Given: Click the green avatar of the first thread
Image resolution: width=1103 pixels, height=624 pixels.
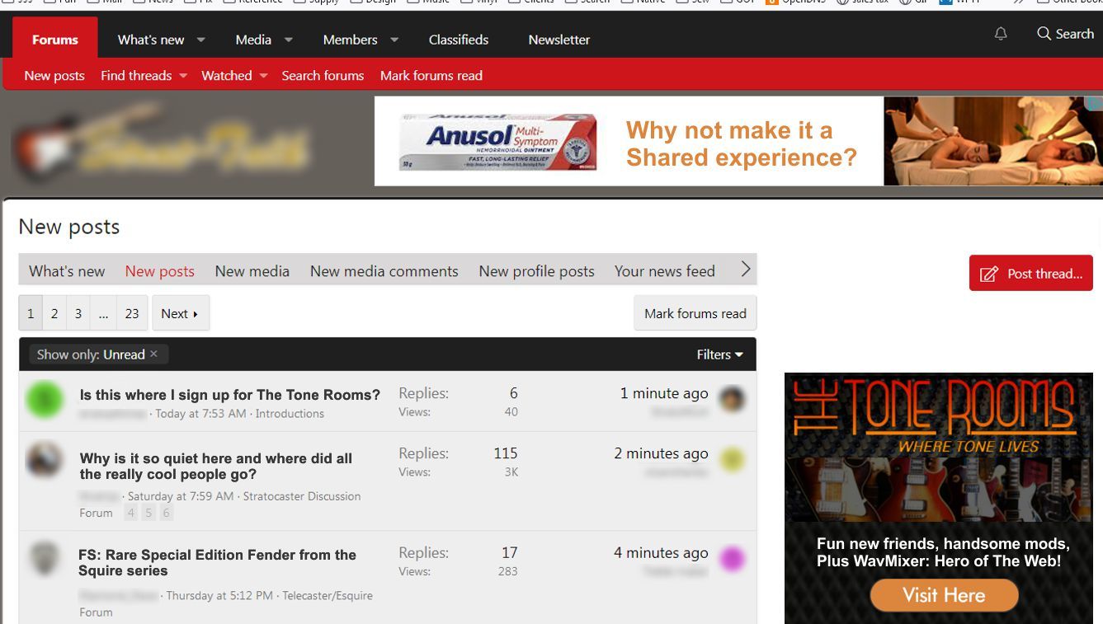Looking at the screenshot, I should point(45,400).
